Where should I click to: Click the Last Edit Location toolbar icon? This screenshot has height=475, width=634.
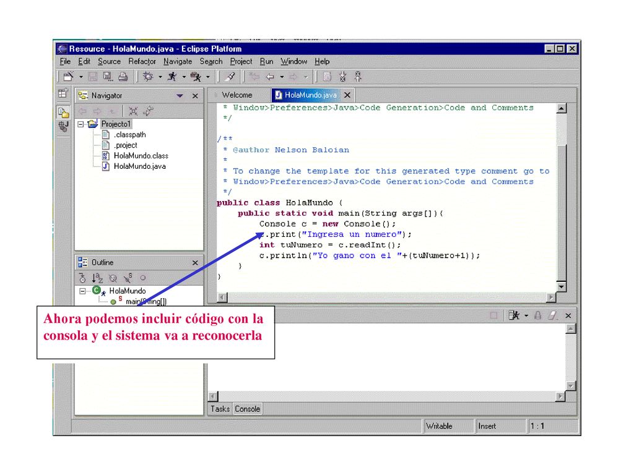[x=254, y=76]
